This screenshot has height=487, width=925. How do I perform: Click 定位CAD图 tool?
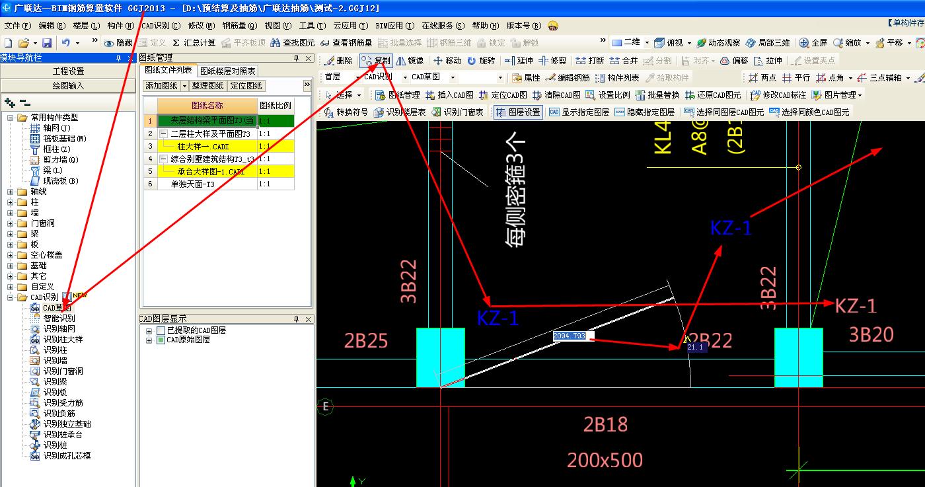point(503,95)
